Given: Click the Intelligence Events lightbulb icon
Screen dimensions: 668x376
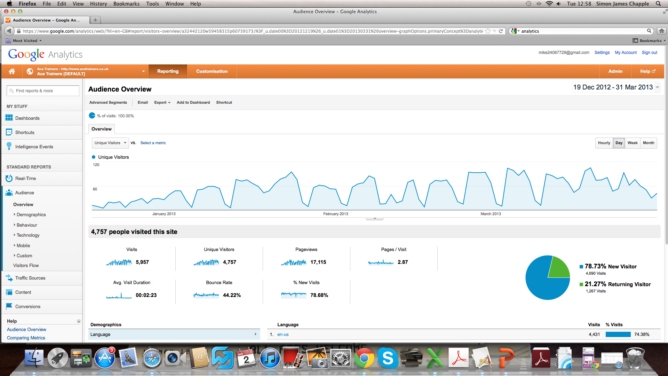Looking at the screenshot, I should pyautogui.click(x=9, y=147).
